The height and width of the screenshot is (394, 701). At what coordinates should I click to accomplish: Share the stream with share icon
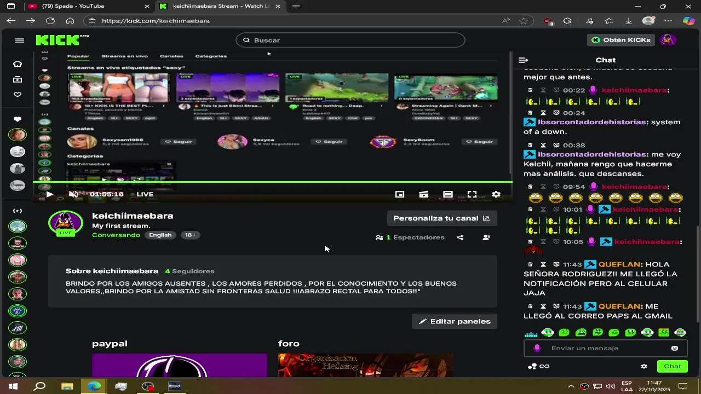pos(460,237)
